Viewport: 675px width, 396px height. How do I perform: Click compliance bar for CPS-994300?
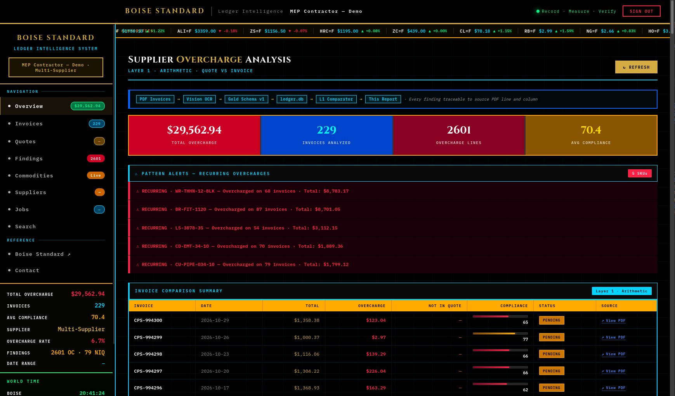point(500,316)
